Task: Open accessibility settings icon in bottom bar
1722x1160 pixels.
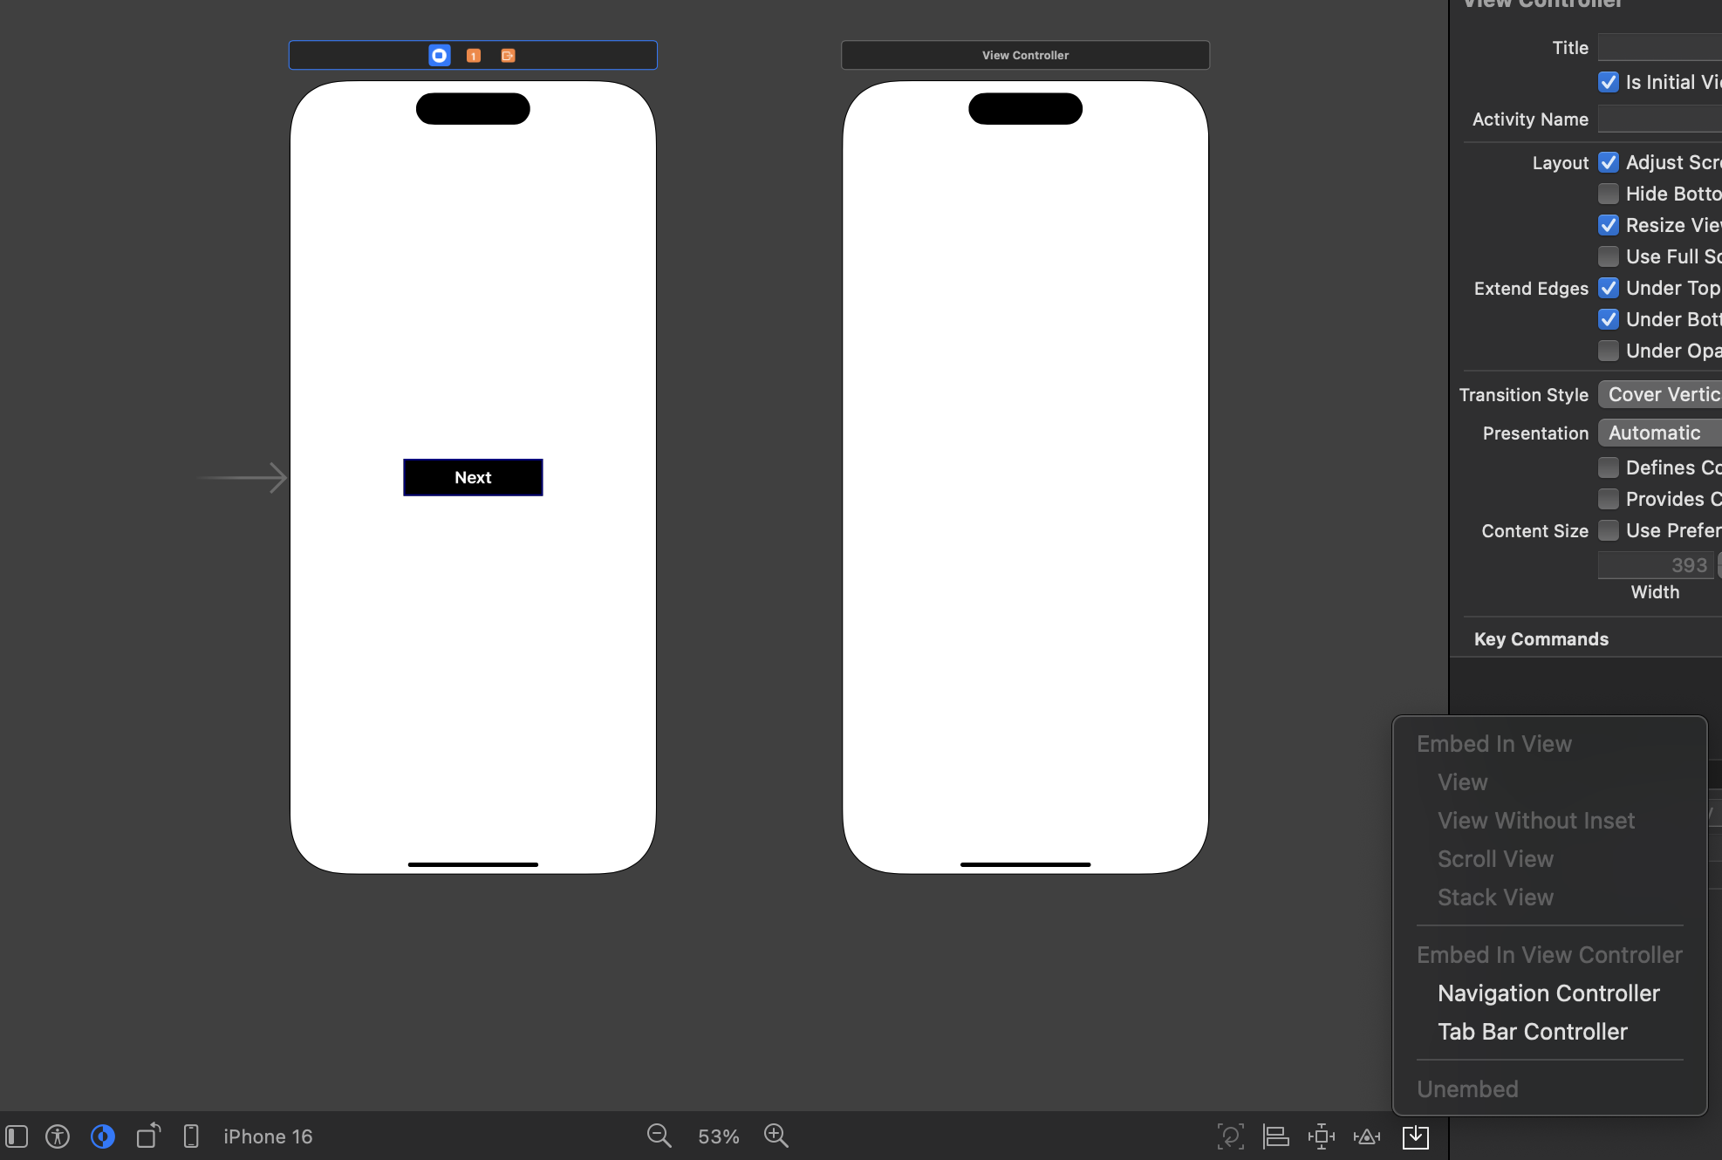Action: pyautogui.click(x=58, y=1136)
